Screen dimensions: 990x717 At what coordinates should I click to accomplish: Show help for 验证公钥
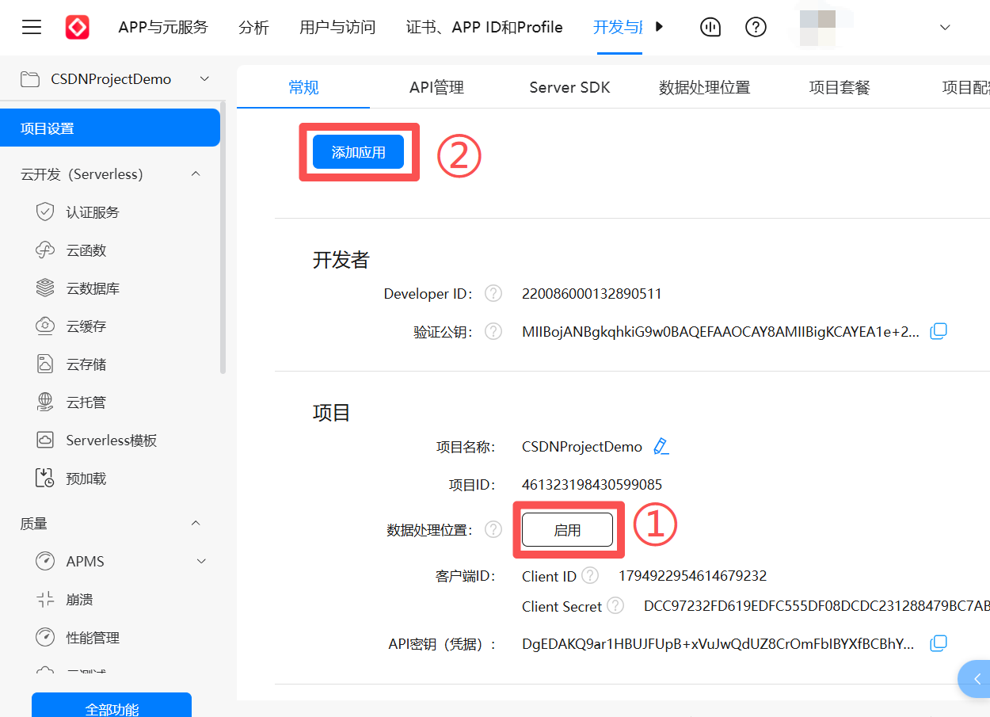[493, 332]
